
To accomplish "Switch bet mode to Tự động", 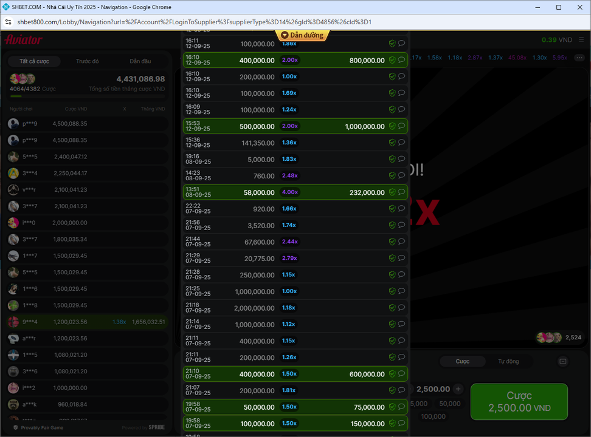I will 508,362.
